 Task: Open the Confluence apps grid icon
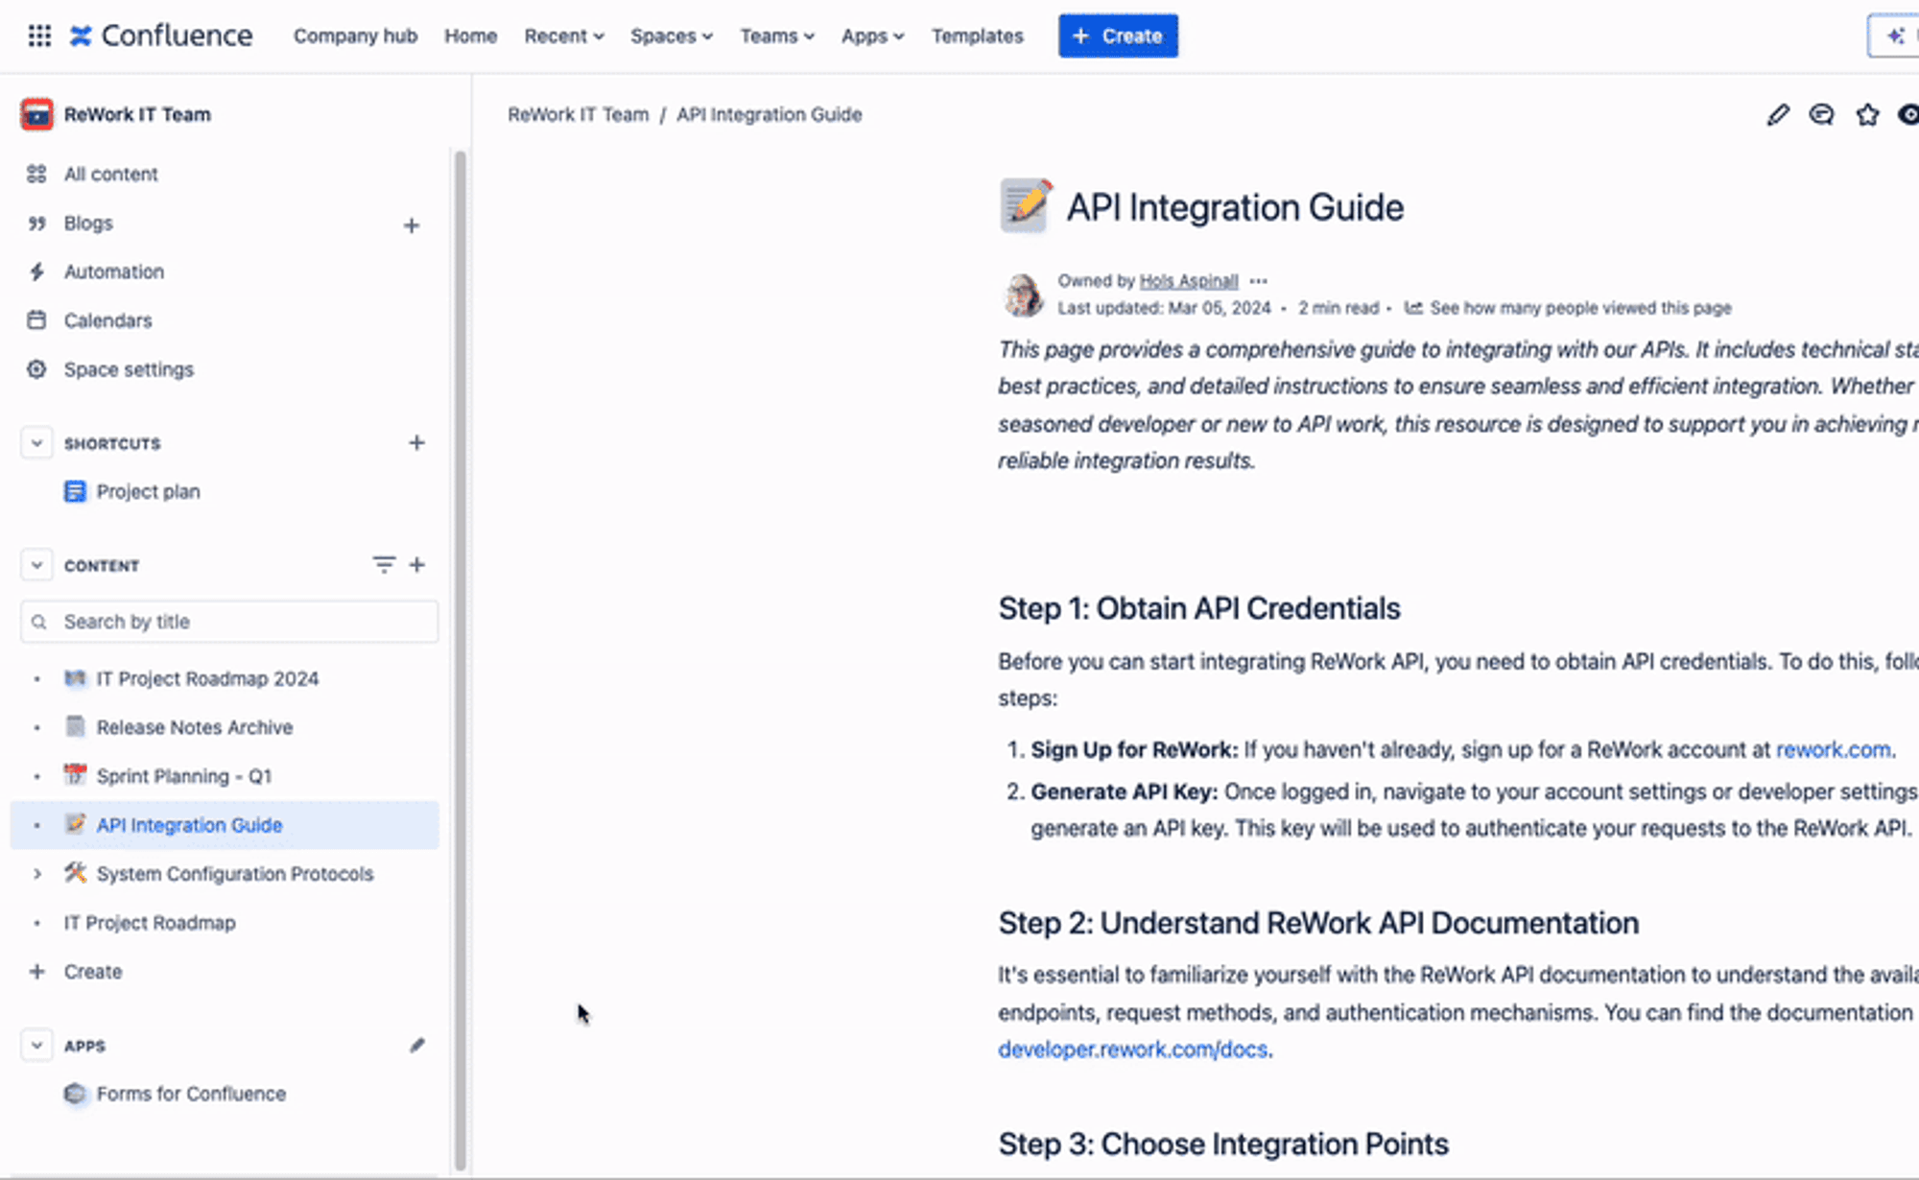pos(37,35)
